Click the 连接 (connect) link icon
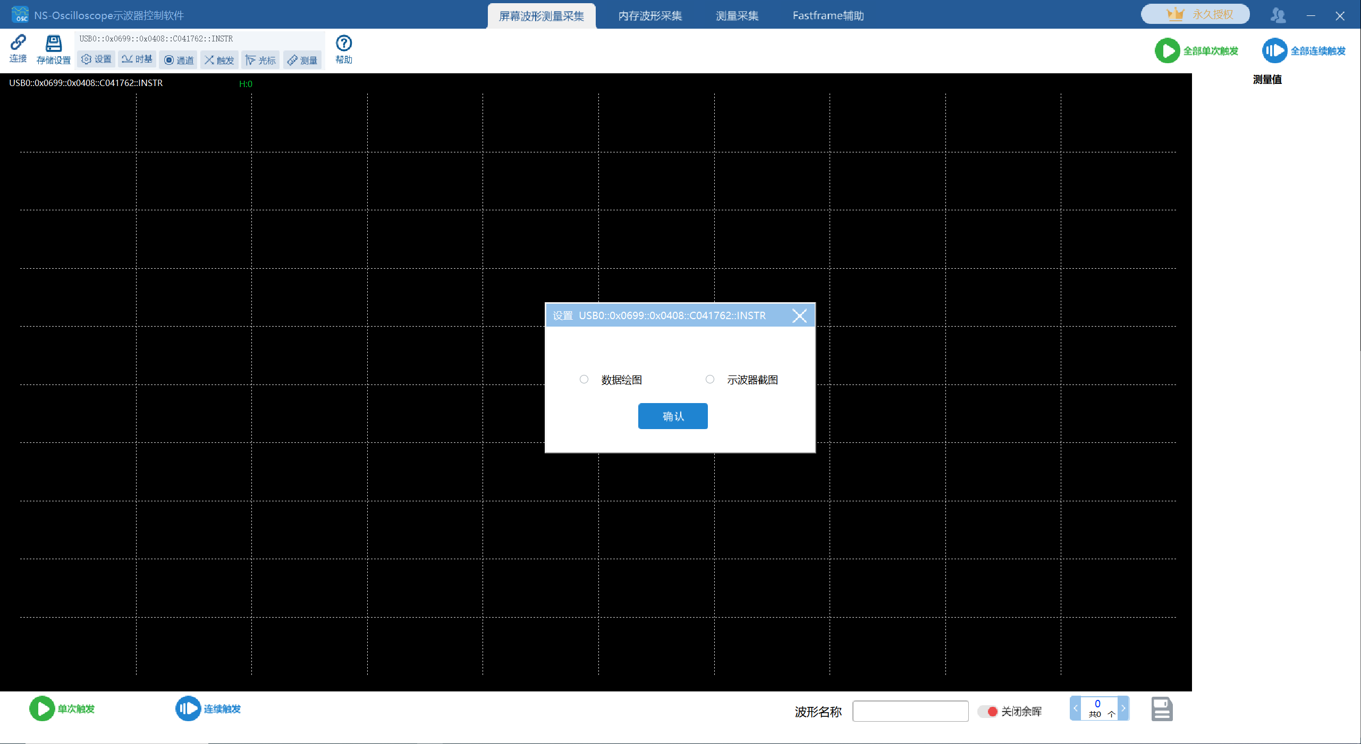The height and width of the screenshot is (744, 1361). [18, 49]
